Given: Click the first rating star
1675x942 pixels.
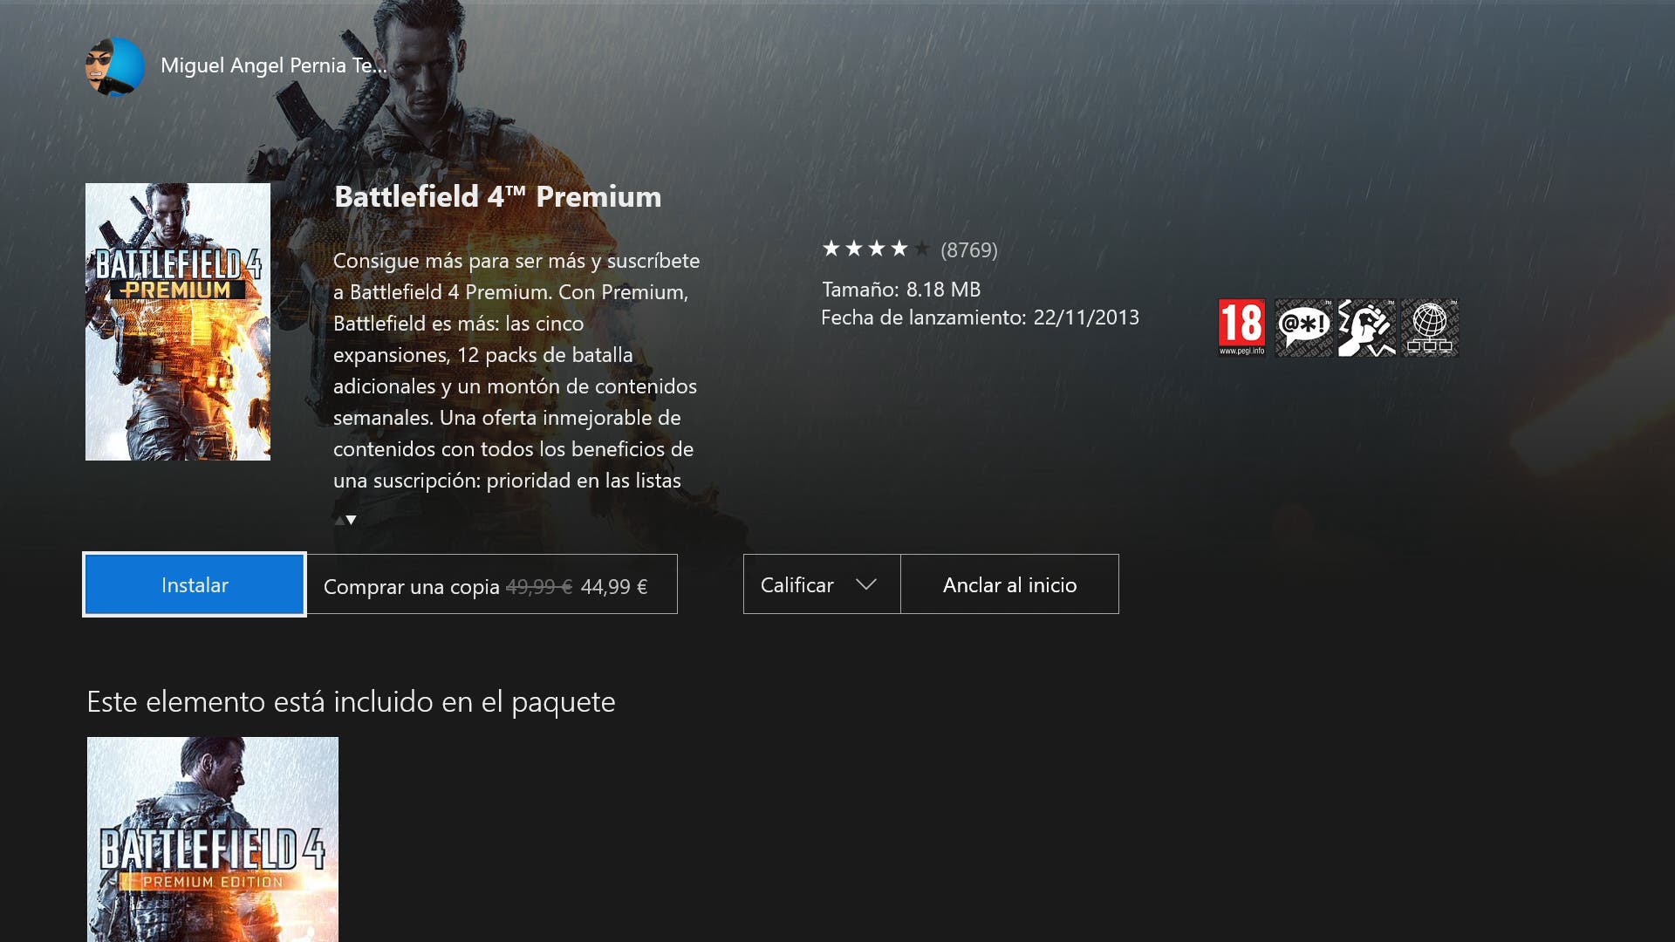Looking at the screenshot, I should pyautogui.click(x=831, y=249).
